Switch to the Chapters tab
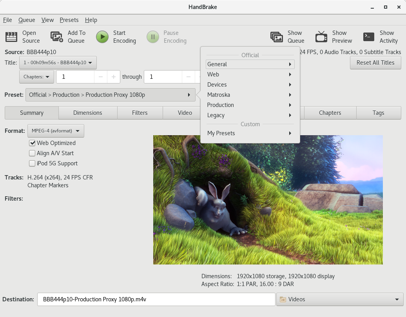406x317 pixels. click(330, 113)
